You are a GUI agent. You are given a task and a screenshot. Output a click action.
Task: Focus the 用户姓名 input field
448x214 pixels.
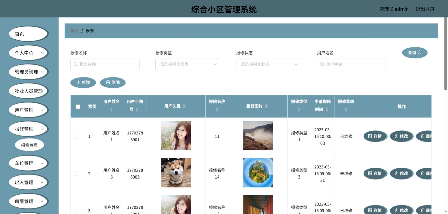352,64
